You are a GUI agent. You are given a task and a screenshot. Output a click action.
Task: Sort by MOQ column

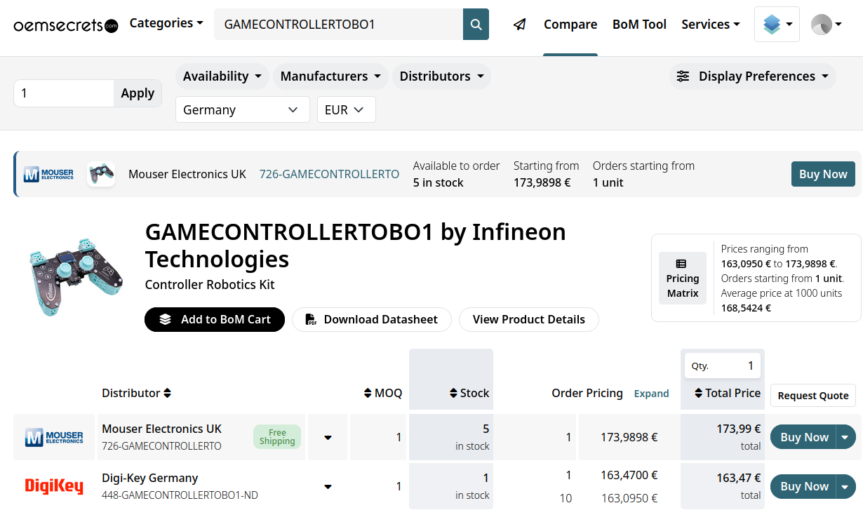(383, 393)
